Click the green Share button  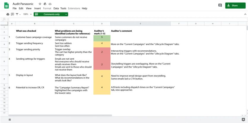tap(235, 6)
